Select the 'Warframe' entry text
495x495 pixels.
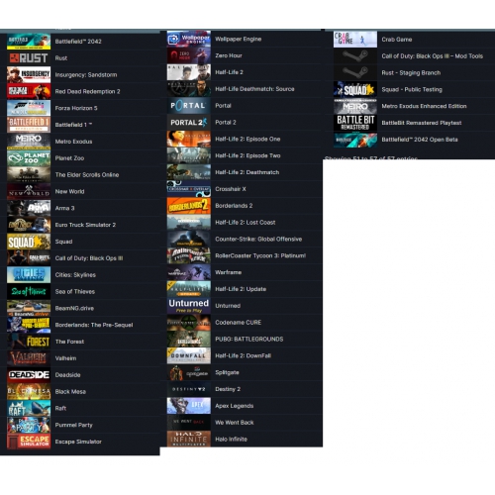click(228, 272)
